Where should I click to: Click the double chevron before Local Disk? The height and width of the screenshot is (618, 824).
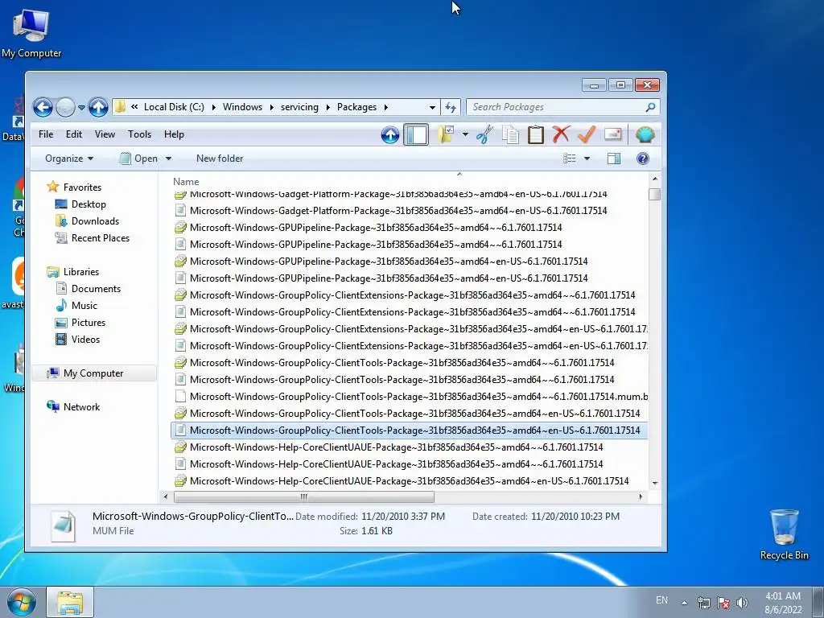coord(134,107)
